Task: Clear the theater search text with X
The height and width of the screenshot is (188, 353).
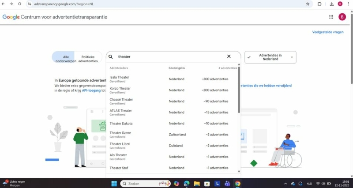Action: 229,56
